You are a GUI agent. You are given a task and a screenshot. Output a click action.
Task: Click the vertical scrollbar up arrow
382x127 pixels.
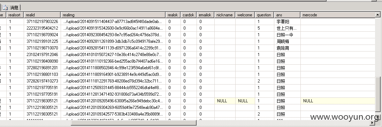[377, 15]
